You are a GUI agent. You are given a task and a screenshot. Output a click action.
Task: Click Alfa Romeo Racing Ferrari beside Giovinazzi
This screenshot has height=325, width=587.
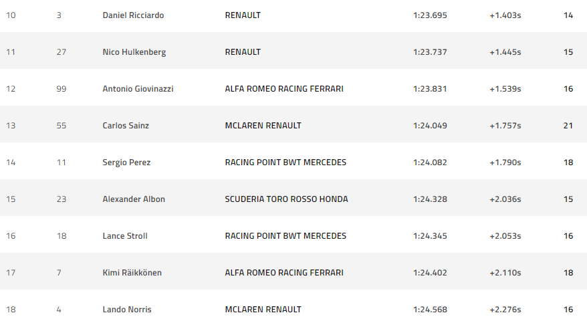(284, 88)
